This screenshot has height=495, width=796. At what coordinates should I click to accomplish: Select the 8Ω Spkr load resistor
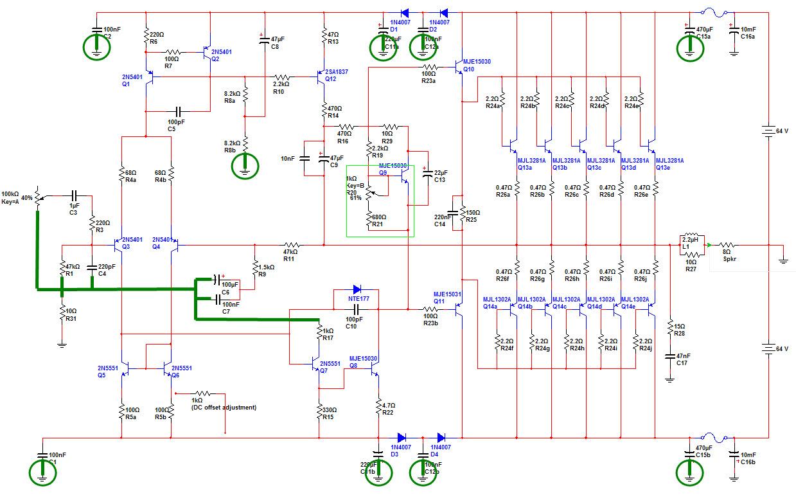point(726,245)
